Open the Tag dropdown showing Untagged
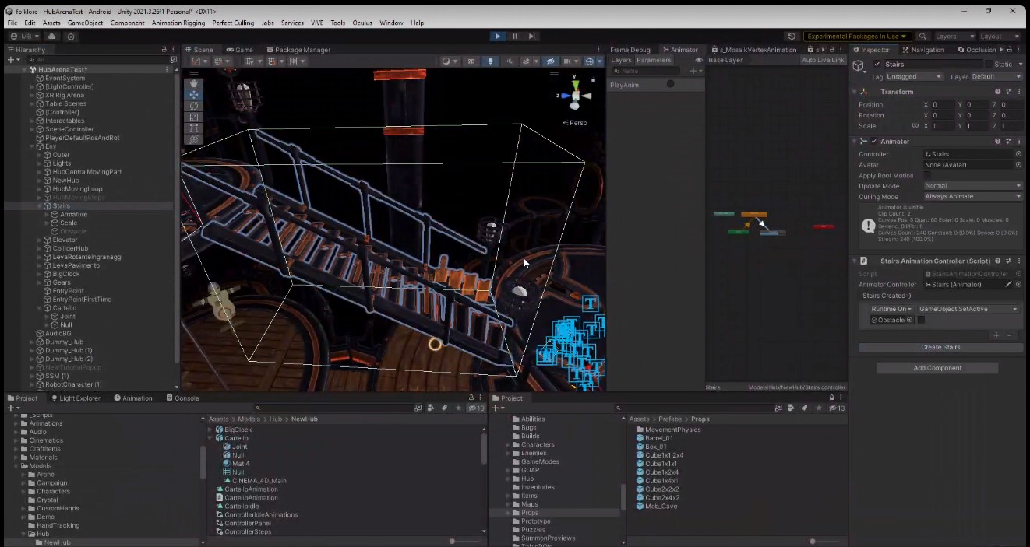This screenshot has width=1030, height=547. (x=915, y=76)
